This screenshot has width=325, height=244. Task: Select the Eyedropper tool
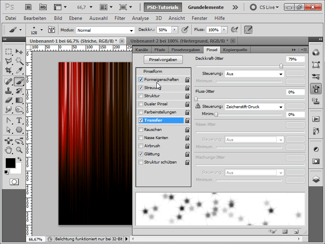19,70
